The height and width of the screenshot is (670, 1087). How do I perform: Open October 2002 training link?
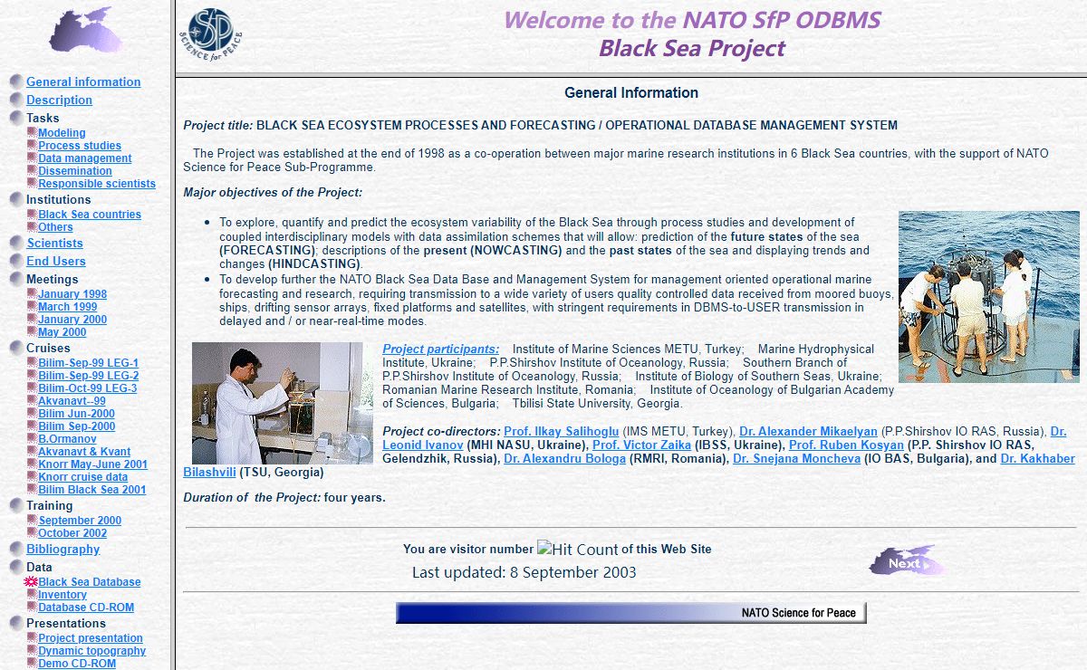coord(72,533)
